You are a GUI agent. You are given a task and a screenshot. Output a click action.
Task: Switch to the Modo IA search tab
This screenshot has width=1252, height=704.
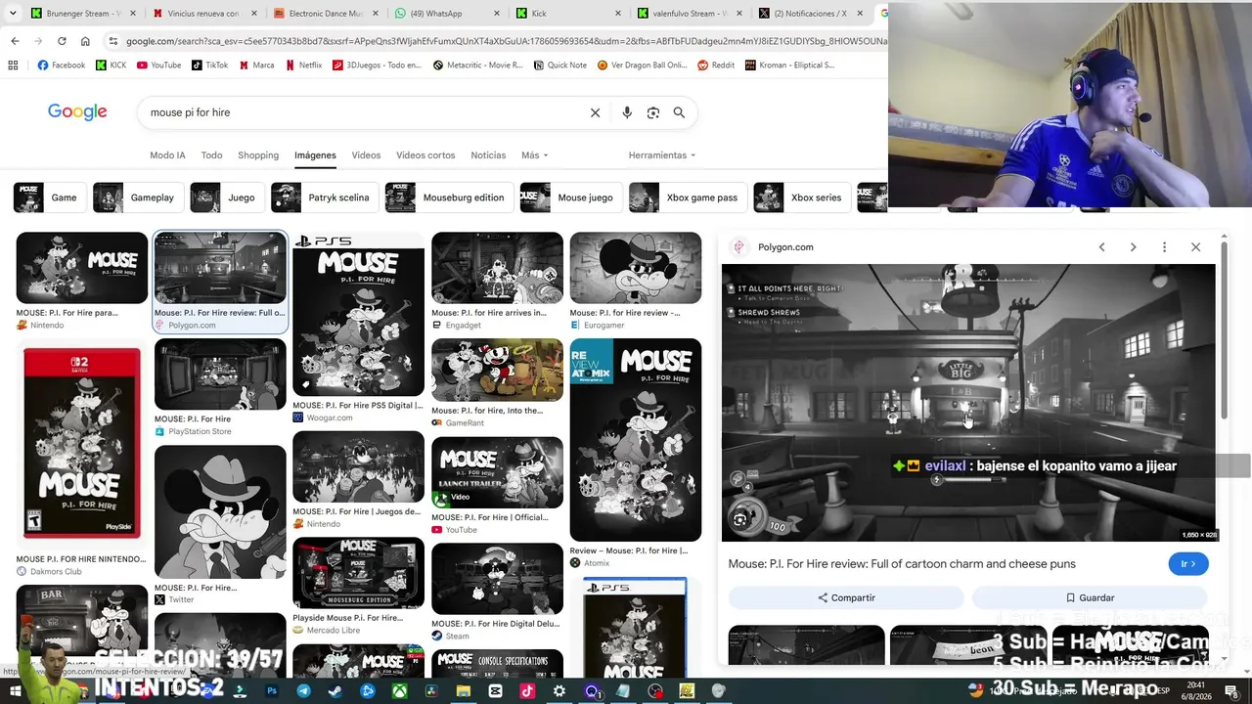pos(167,155)
